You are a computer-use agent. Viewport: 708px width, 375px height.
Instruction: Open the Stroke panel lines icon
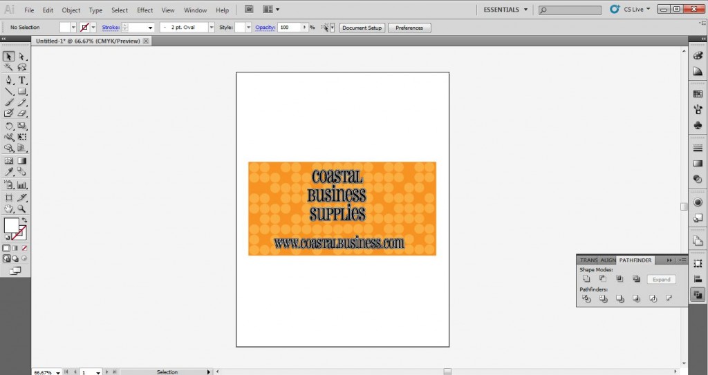pyautogui.click(x=698, y=148)
